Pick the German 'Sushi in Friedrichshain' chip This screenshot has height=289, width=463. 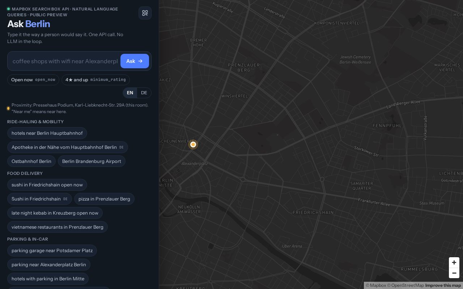pos(39,199)
